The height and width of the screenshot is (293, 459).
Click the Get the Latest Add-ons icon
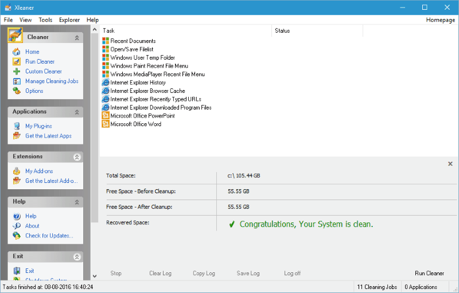[x=17, y=181]
